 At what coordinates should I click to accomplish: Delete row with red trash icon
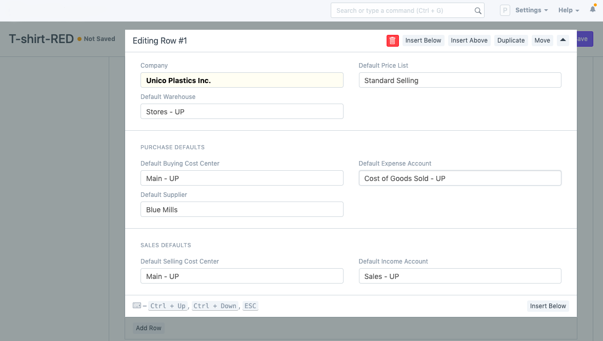tap(392, 41)
